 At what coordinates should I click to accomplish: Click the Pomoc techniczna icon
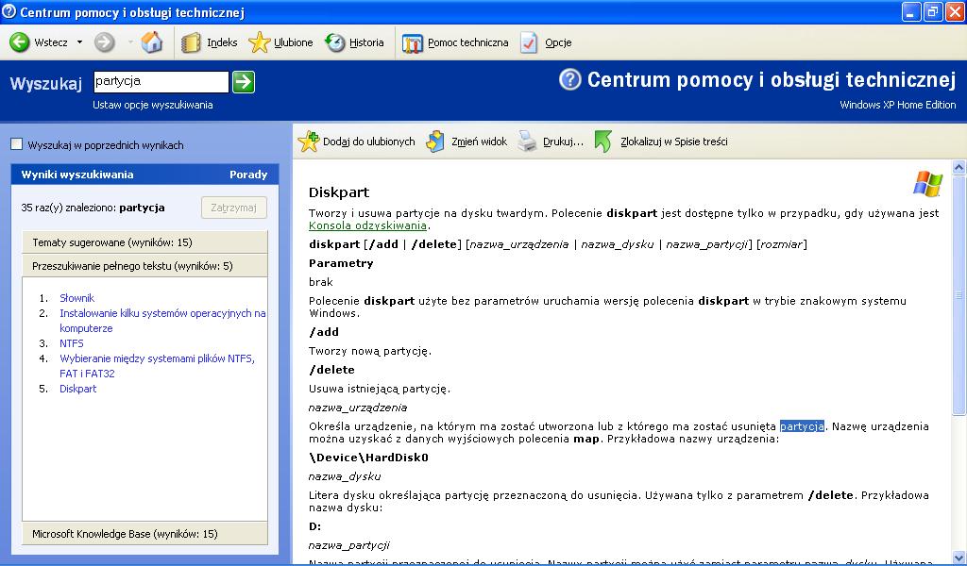click(x=413, y=42)
